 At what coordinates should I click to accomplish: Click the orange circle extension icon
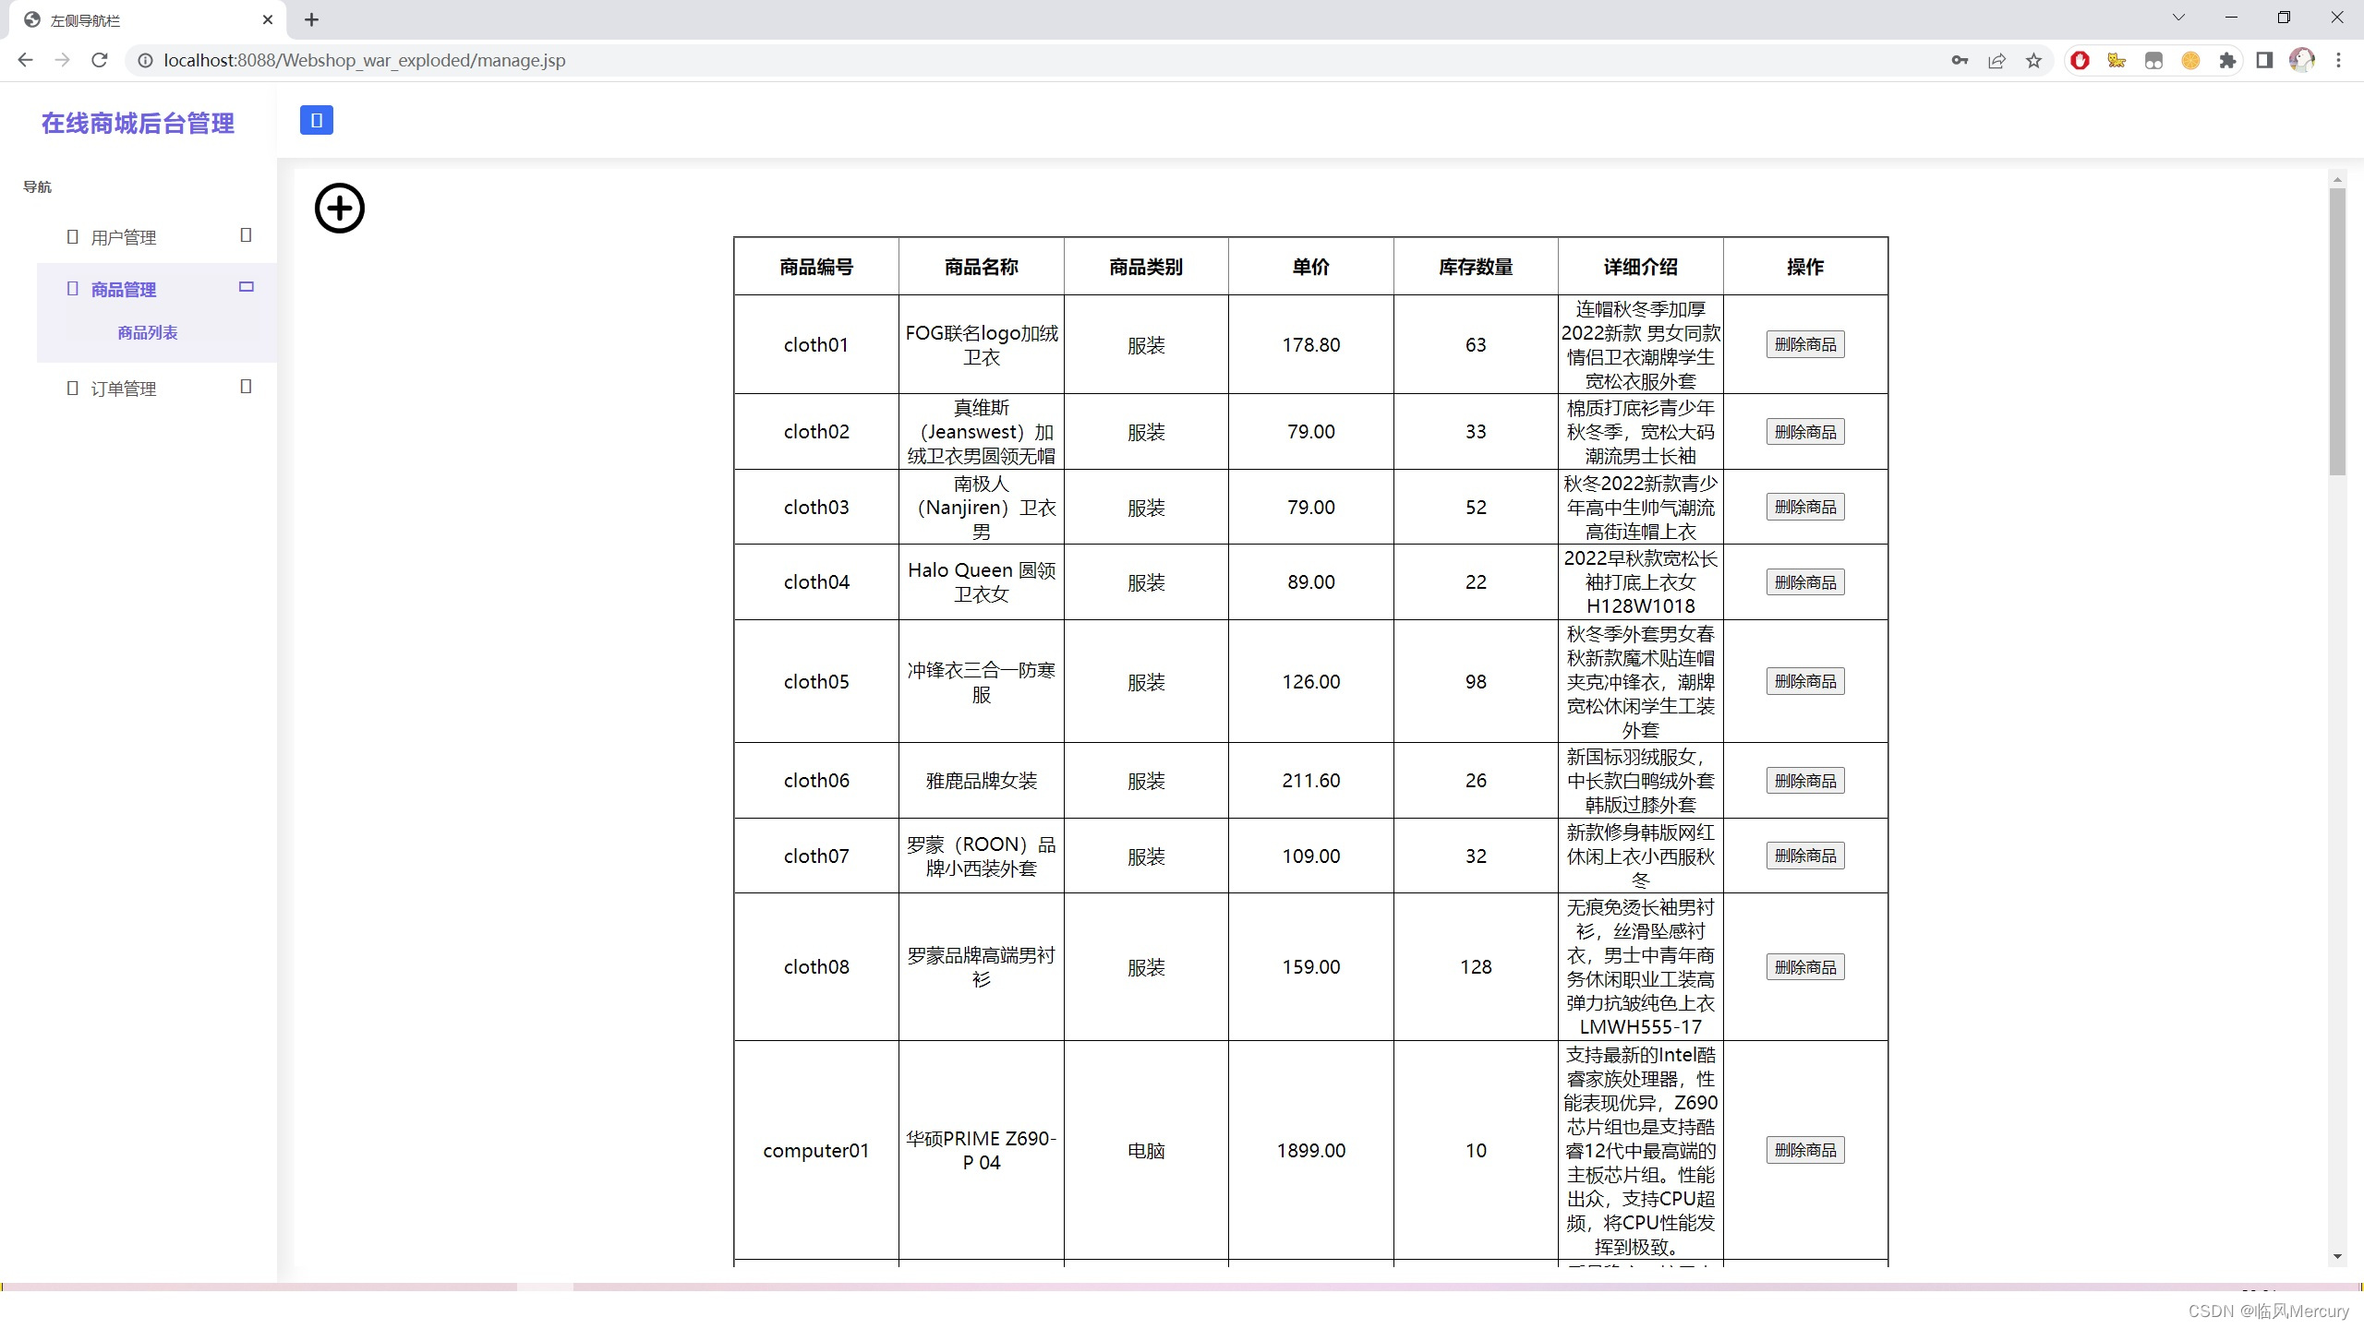point(2190,60)
